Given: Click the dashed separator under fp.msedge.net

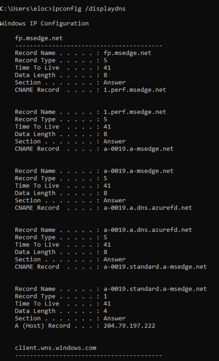Looking at the screenshot, I should (x=89, y=46).
